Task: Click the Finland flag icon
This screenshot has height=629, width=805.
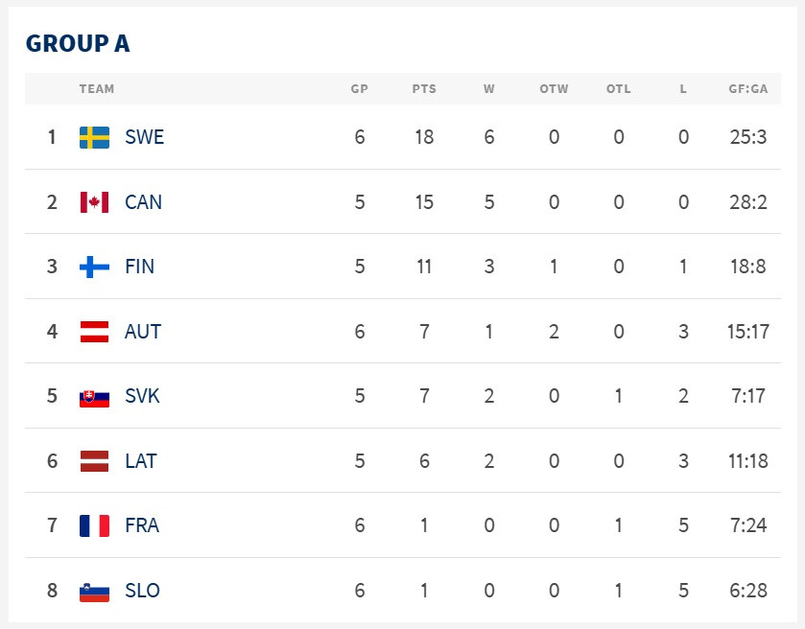Action: click(94, 267)
